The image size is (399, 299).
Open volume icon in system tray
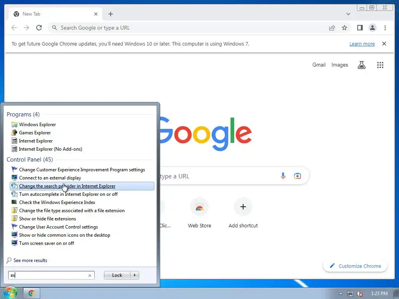pyautogui.click(x=360, y=294)
